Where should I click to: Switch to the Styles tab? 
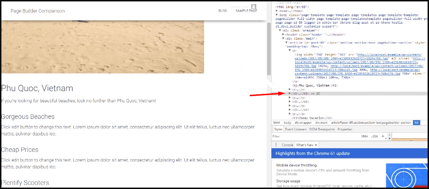click(278, 129)
